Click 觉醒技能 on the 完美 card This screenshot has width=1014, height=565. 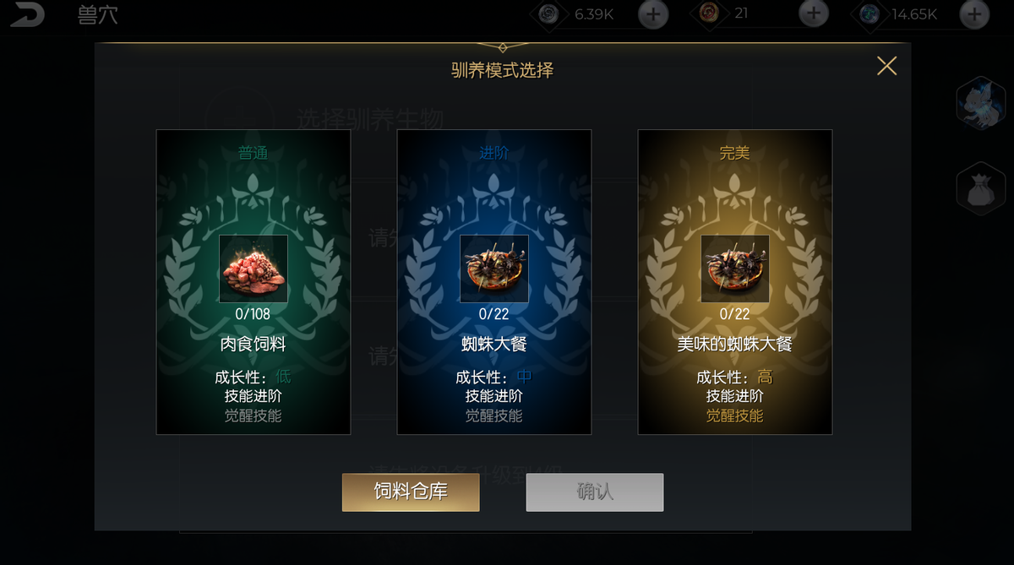click(x=735, y=416)
